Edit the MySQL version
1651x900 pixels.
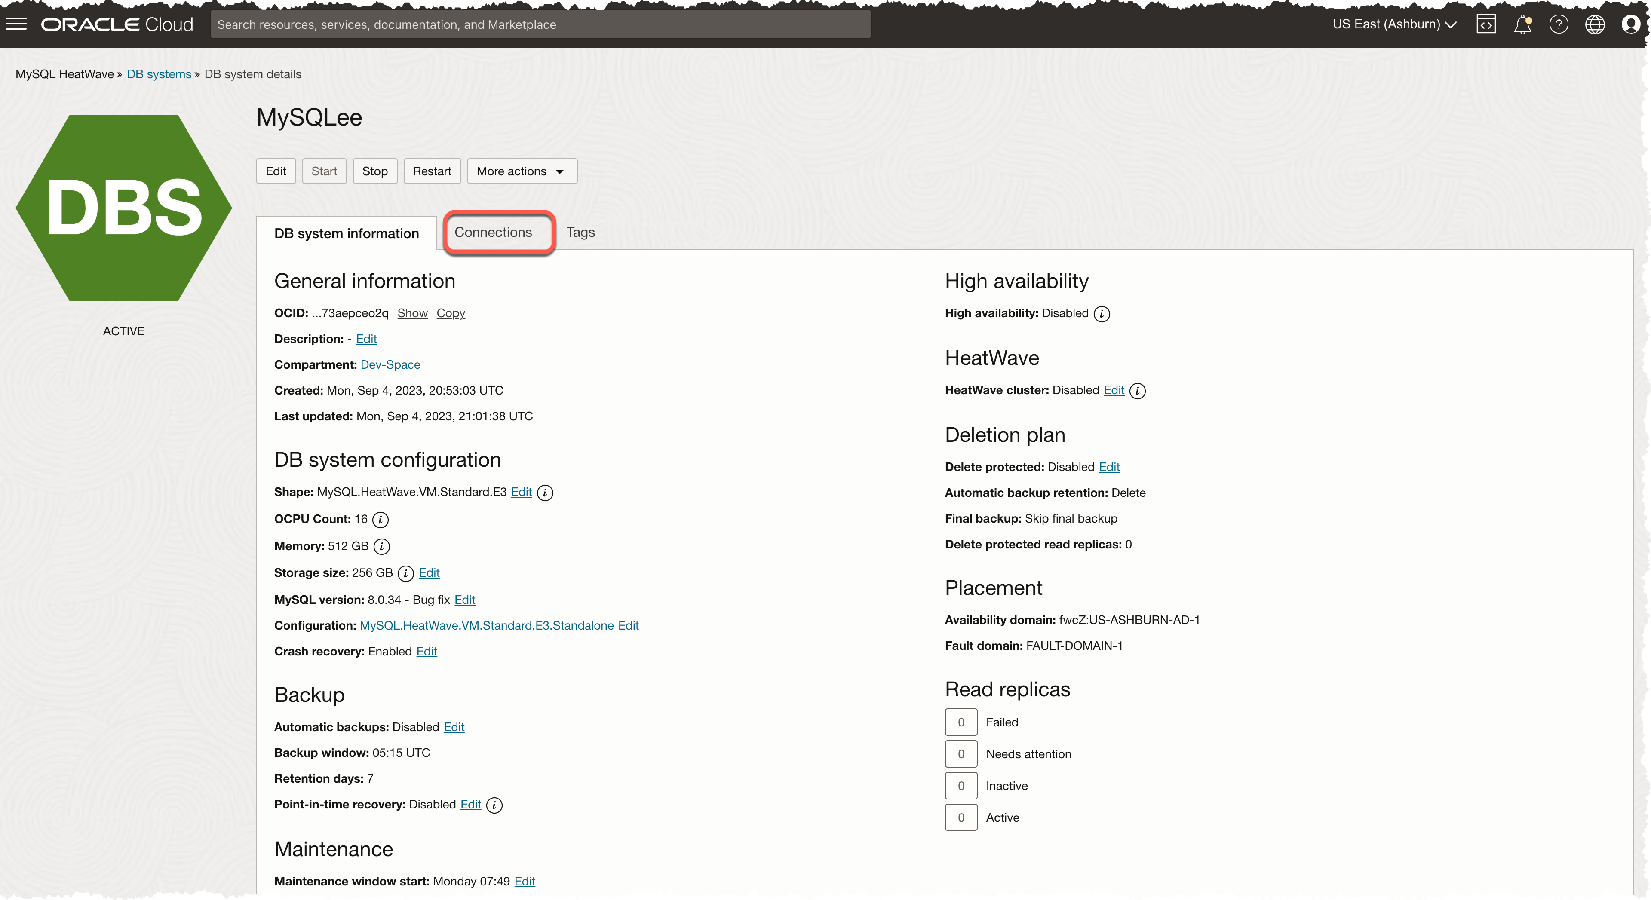[x=465, y=600]
